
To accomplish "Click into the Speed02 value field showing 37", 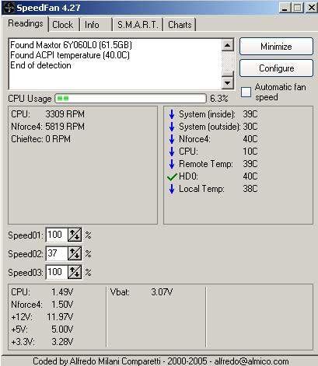I will 57,253.
